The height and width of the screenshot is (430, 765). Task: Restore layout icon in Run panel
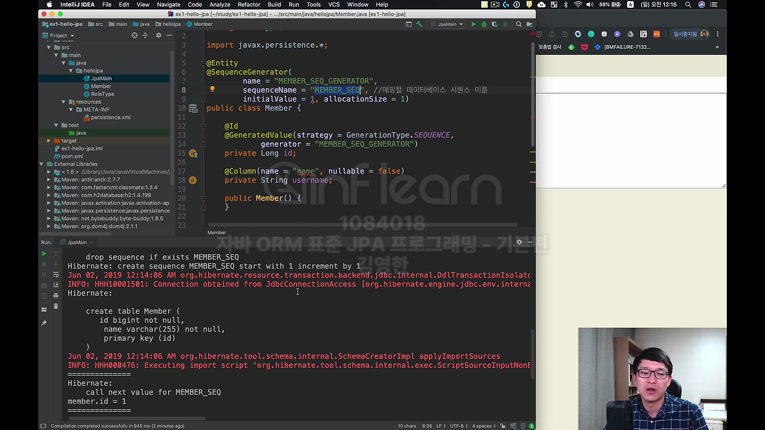pos(44,309)
